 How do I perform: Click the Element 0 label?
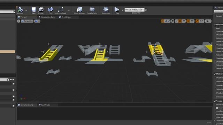[x=219, y=16]
